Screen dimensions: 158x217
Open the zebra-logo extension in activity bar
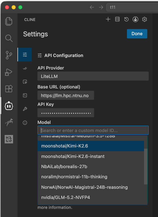pyautogui.click(x=9, y=122)
